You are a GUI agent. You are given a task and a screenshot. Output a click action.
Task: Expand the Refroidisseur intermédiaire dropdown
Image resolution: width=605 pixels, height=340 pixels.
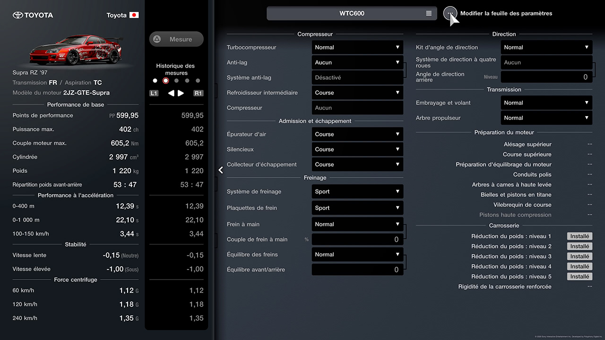[357, 93]
